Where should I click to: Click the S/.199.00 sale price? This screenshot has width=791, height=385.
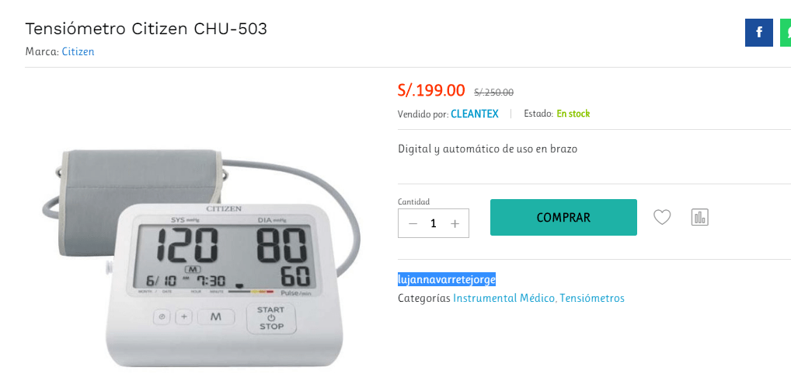tap(431, 90)
